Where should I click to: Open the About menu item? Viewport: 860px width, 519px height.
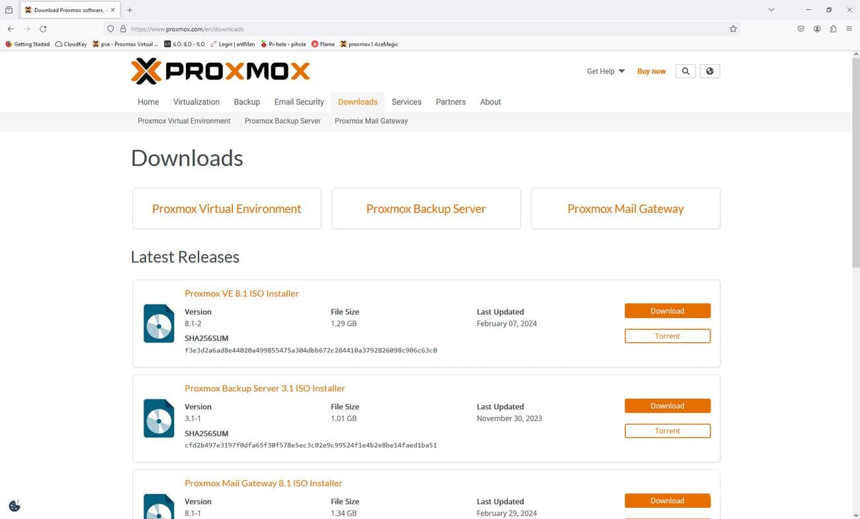pyautogui.click(x=490, y=102)
